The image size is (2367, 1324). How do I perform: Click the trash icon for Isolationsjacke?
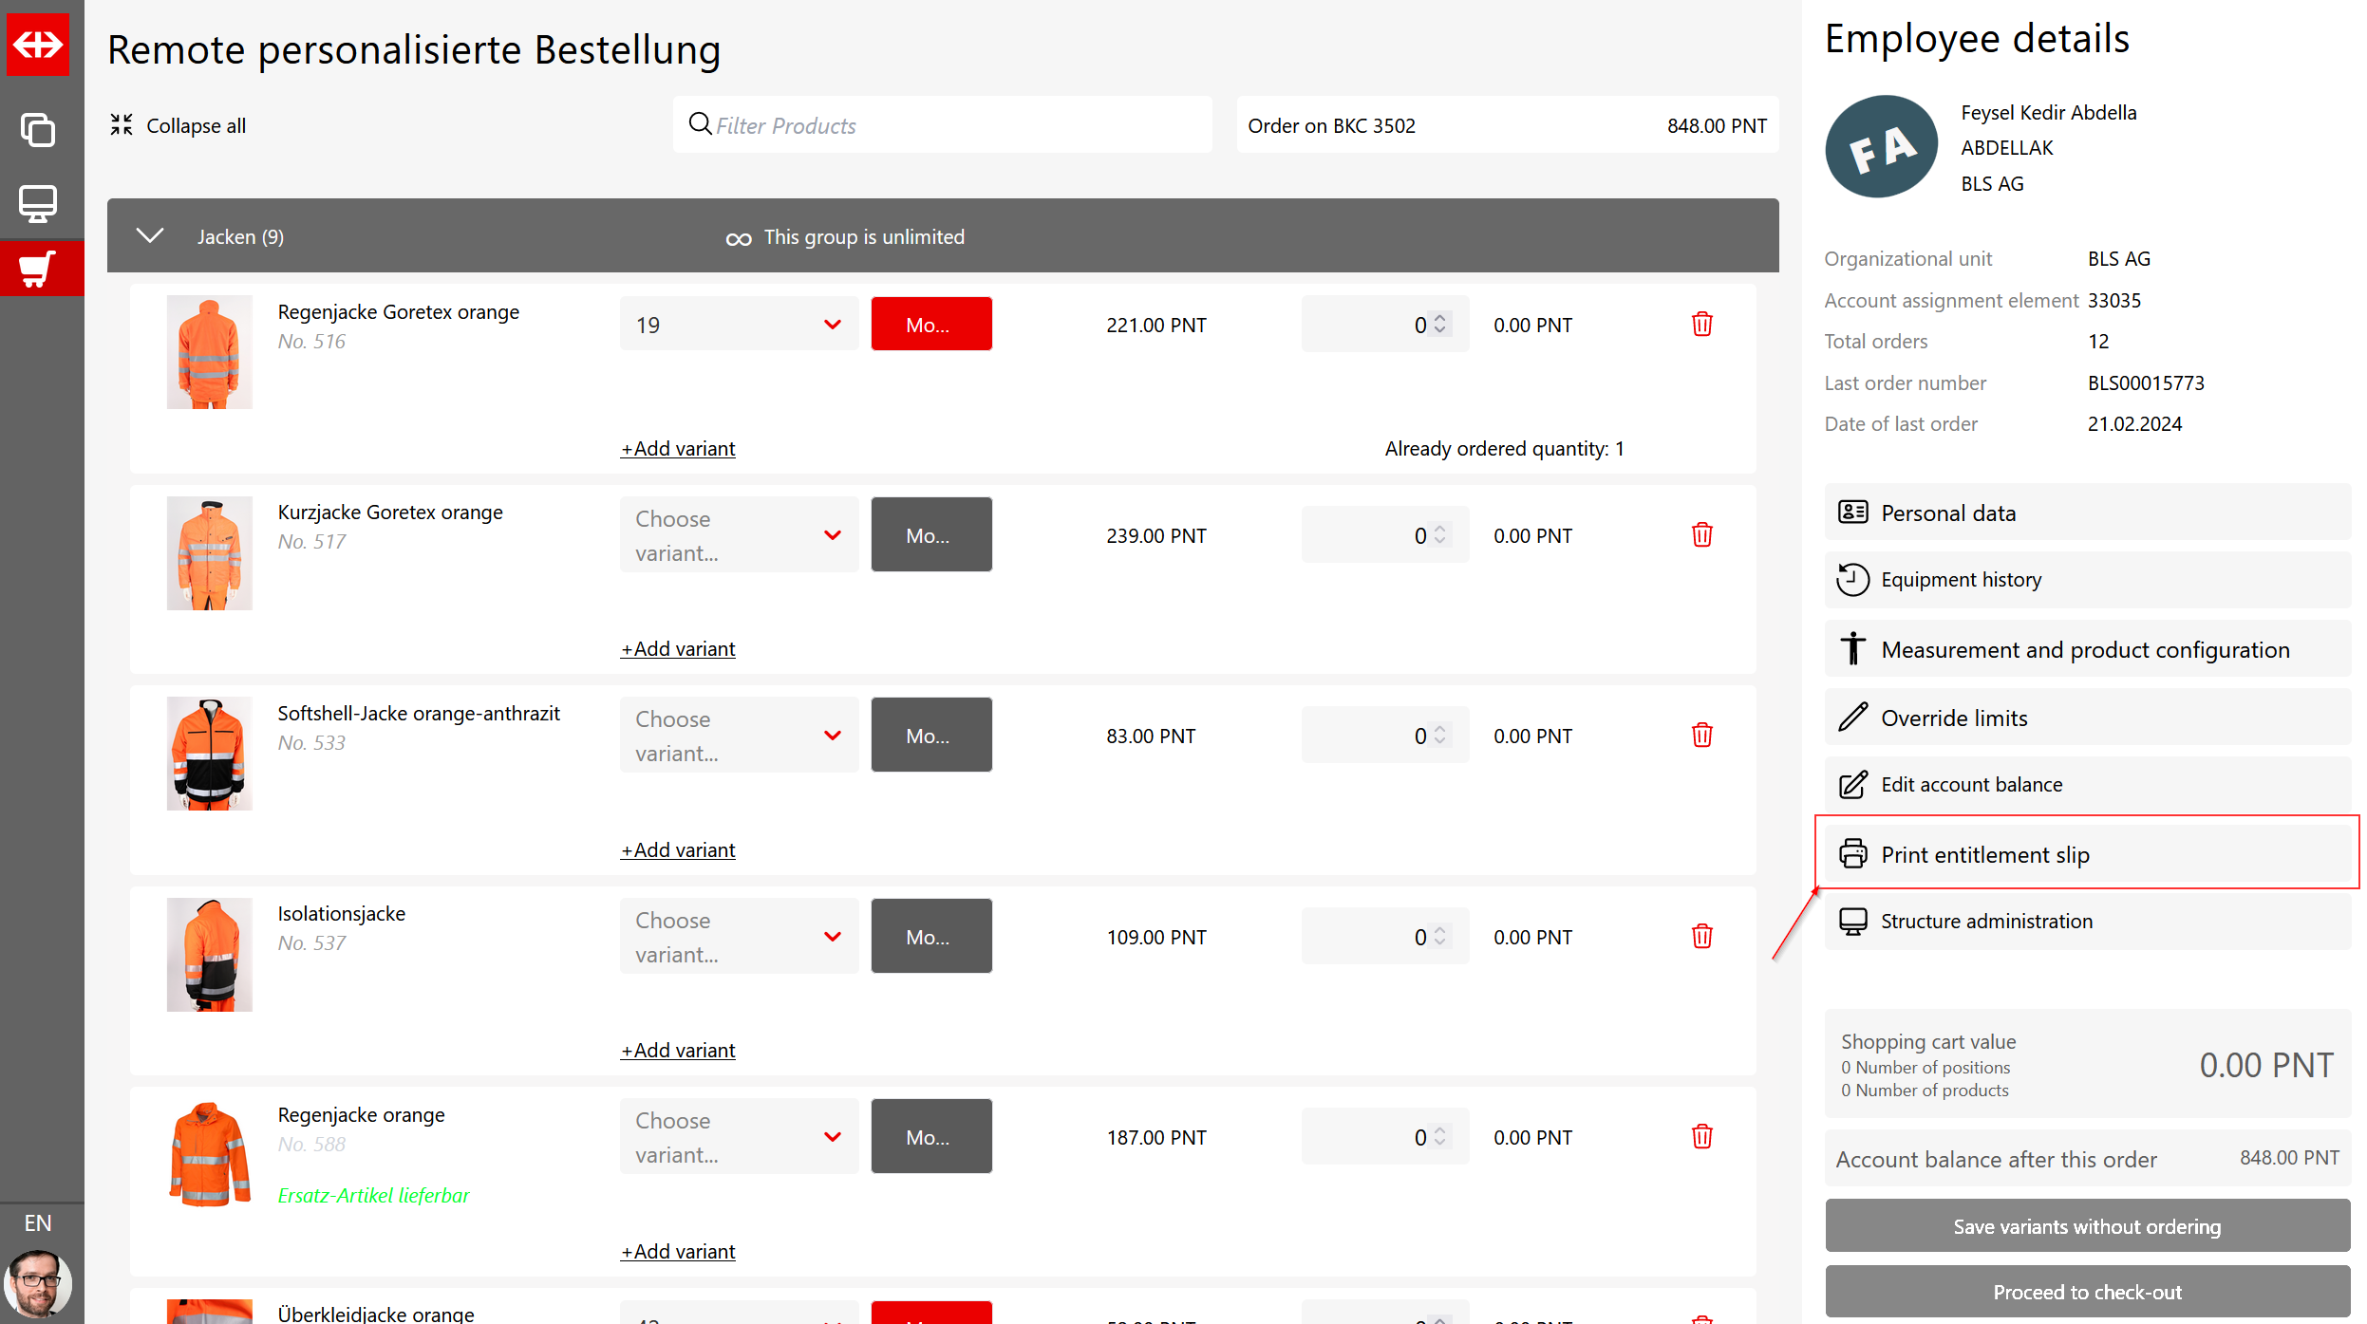click(x=1701, y=937)
